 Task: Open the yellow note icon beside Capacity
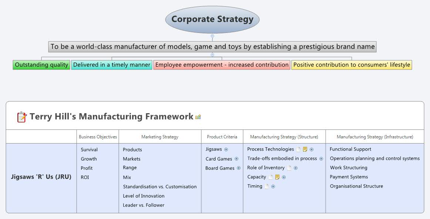278,177
